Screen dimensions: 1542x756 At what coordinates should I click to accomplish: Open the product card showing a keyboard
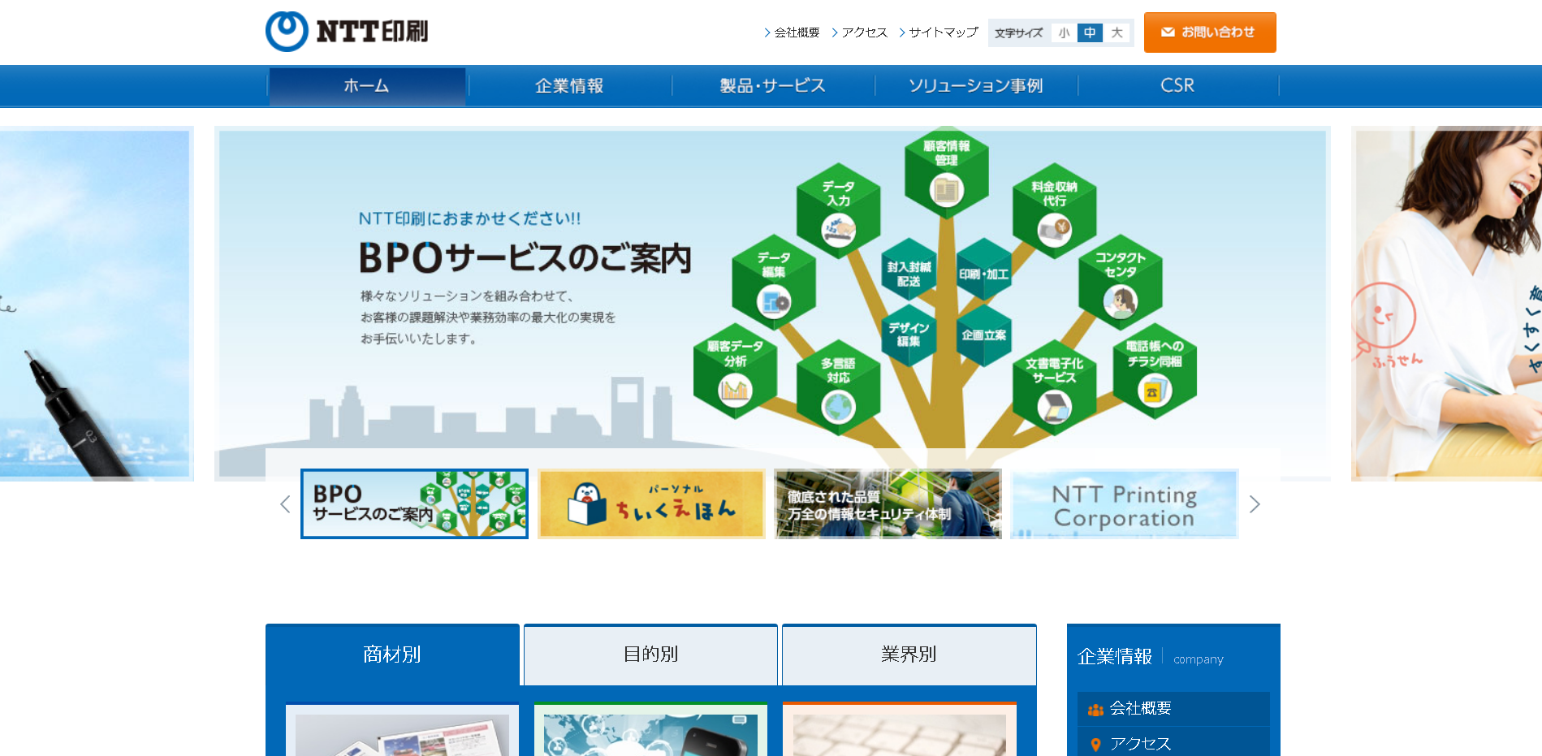tap(899, 730)
